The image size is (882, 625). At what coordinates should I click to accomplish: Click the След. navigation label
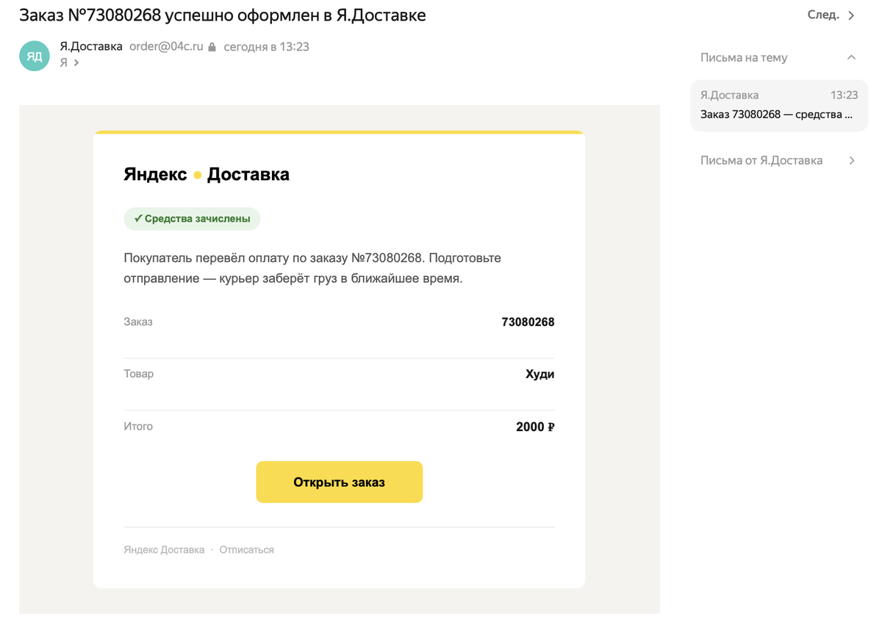[823, 15]
